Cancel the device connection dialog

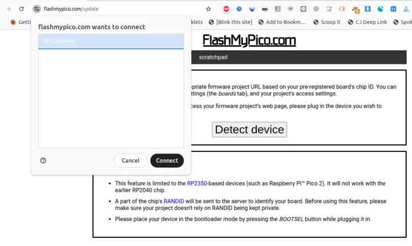point(130,160)
